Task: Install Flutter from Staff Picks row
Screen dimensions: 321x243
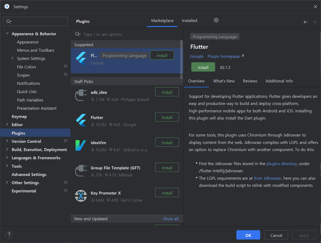Action: click(x=167, y=117)
